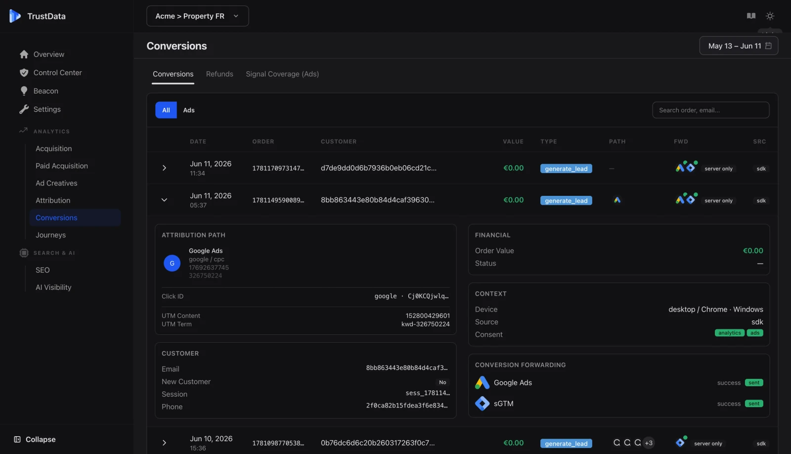Click the Search & AI chip icon
The image size is (791, 454).
coord(24,253)
